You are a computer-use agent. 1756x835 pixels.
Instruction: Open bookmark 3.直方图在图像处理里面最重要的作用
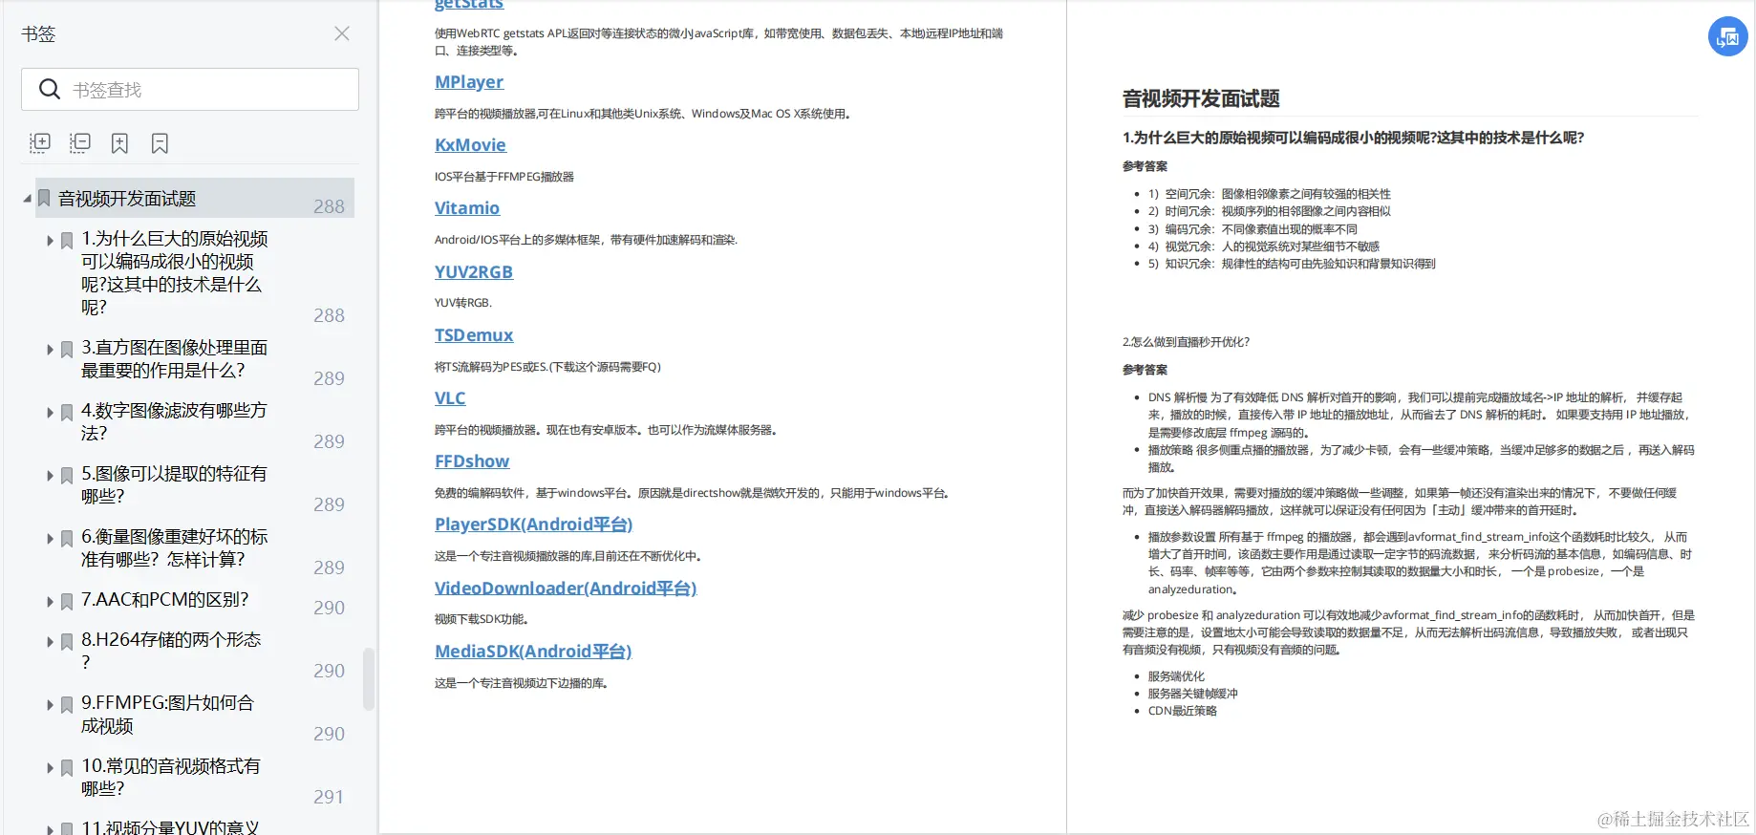174,359
